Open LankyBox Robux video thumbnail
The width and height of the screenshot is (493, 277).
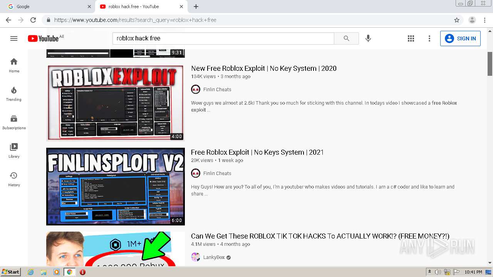(116, 249)
